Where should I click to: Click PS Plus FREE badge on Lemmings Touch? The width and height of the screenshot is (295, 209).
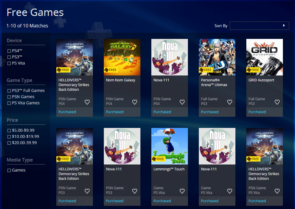click(x=158, y=159)
